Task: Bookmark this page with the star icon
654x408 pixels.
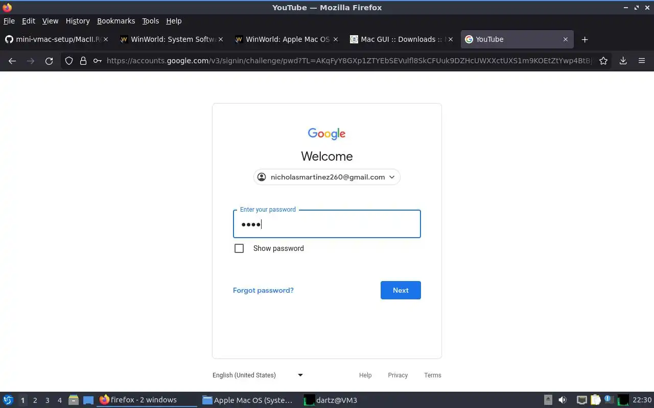Action: click(603, 61)
